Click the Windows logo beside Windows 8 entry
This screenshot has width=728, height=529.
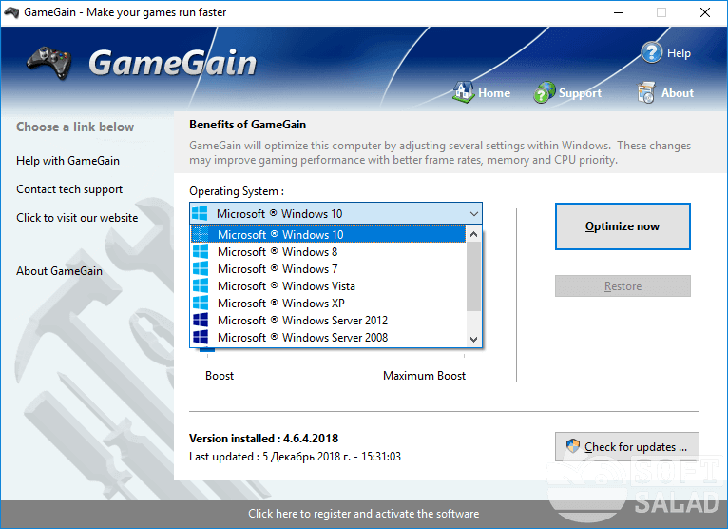(201, 252)
